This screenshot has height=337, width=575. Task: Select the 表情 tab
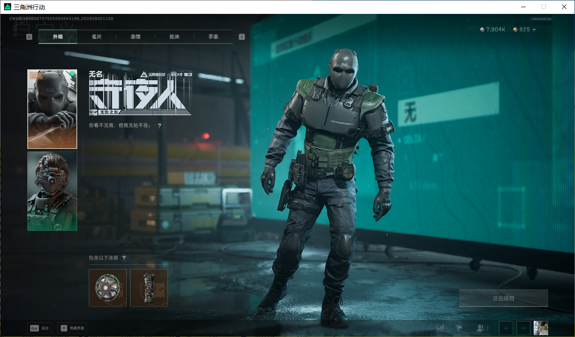coord(135,37)
